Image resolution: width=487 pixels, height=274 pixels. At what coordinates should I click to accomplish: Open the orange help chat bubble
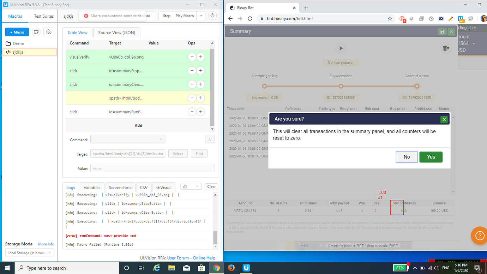479,236
